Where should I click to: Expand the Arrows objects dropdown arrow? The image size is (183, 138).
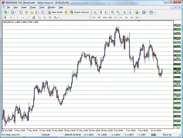point(58,18)
